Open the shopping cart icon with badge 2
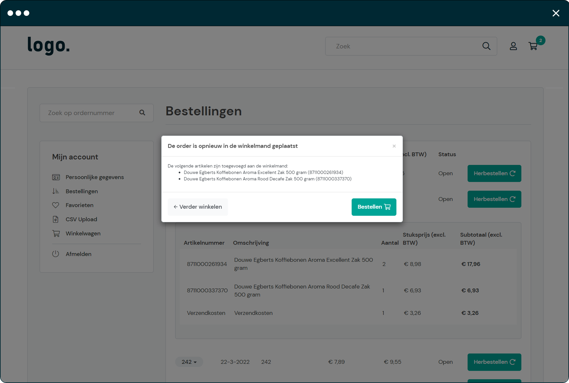569x383 pixels. (x=533, y=46)
